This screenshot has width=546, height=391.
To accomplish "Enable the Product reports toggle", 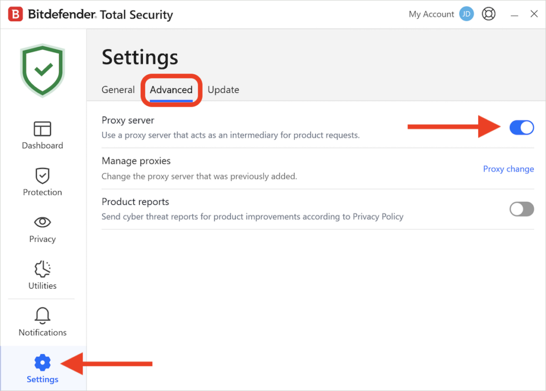I will [521, 209].
